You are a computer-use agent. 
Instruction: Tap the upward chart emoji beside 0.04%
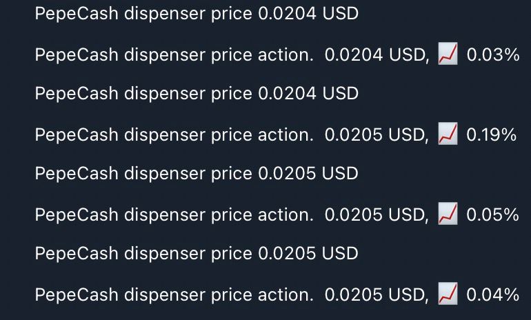(448, 293)
